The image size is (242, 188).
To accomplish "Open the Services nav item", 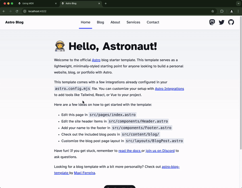I will point(134,22).
